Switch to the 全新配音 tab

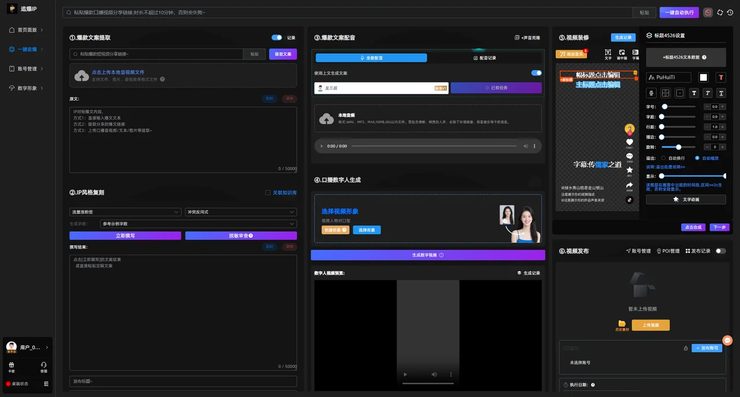pyautogui.click(x=371, y=58)
